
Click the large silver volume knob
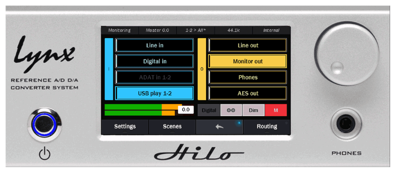pyautogui.click(x=347, y=54)
